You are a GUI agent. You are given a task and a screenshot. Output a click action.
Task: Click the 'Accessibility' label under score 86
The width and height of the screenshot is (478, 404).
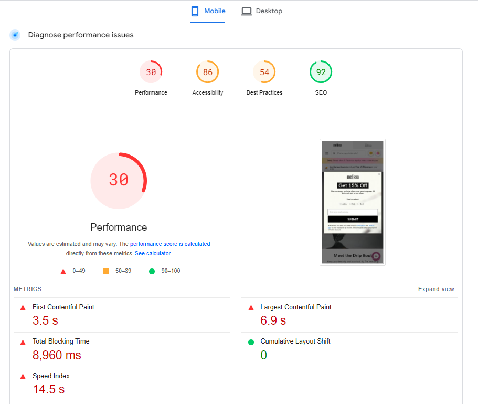pos(208,92)
